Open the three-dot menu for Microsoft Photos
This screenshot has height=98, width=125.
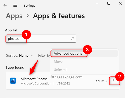pos(114,81)
